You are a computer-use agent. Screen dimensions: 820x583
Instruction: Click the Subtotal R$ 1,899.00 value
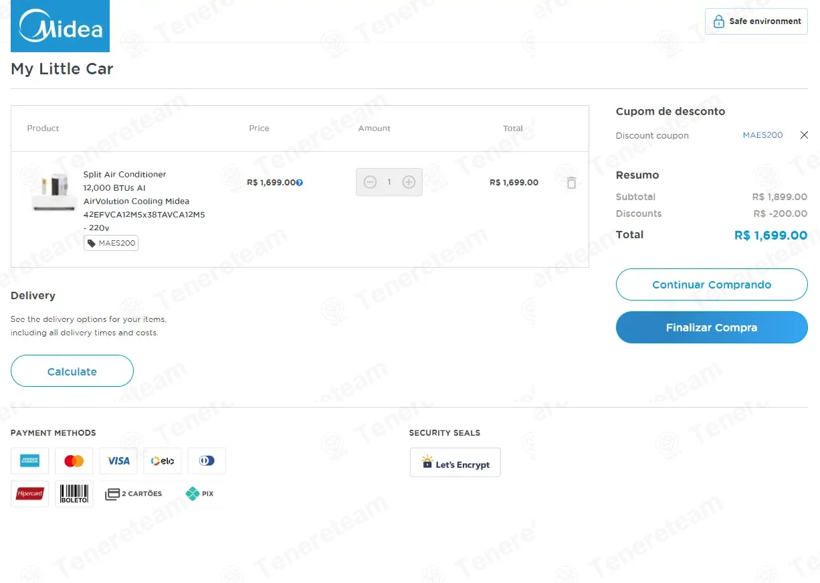tap(779, 197)
